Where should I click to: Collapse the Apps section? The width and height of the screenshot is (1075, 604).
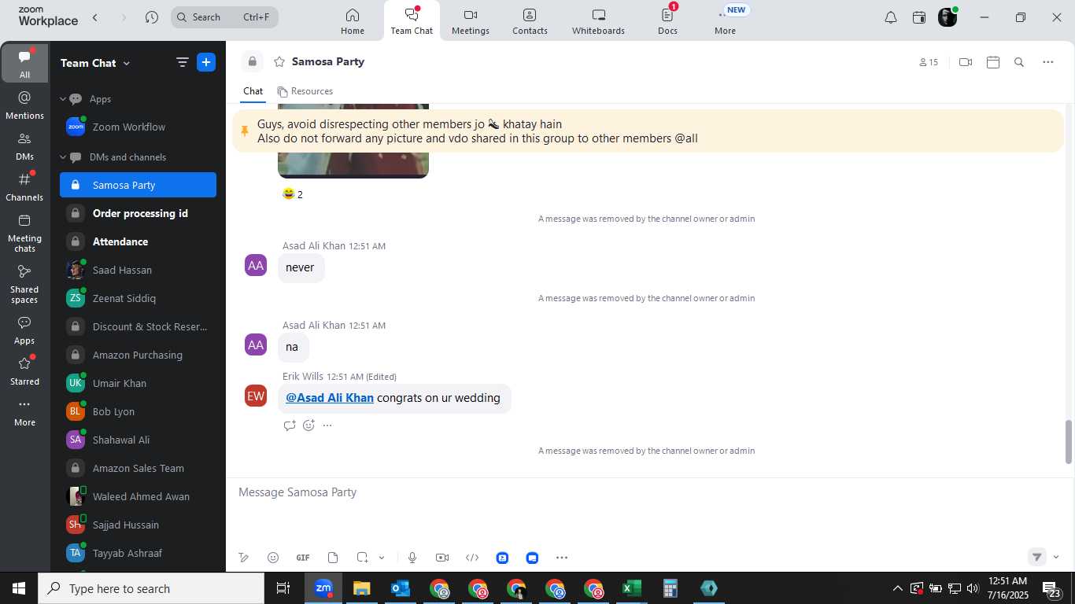tap(63, 99)
